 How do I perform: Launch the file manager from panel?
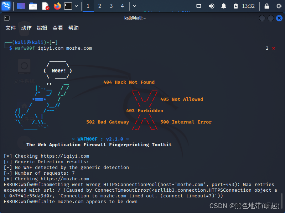pyautogui.click(x=33, y=6)
